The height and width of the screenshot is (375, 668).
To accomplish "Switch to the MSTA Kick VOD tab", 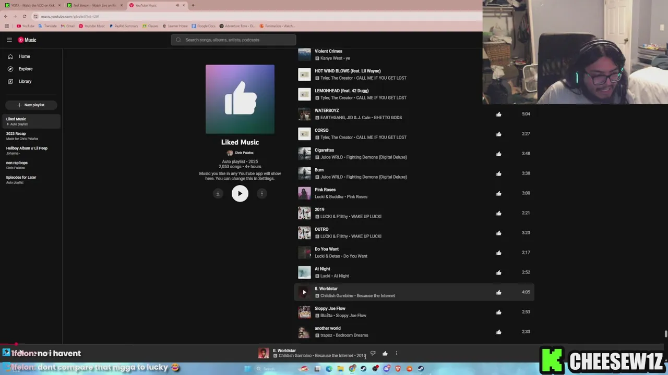I will (31, 5).
